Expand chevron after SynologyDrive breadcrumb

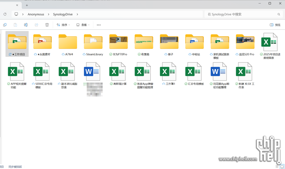coord(77,14)
